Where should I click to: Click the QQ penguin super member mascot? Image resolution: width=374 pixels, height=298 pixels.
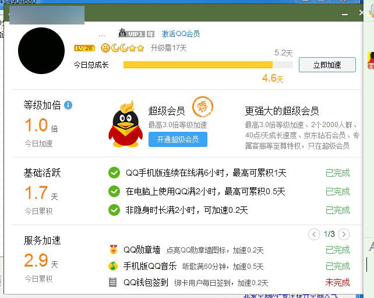point(125,124)
